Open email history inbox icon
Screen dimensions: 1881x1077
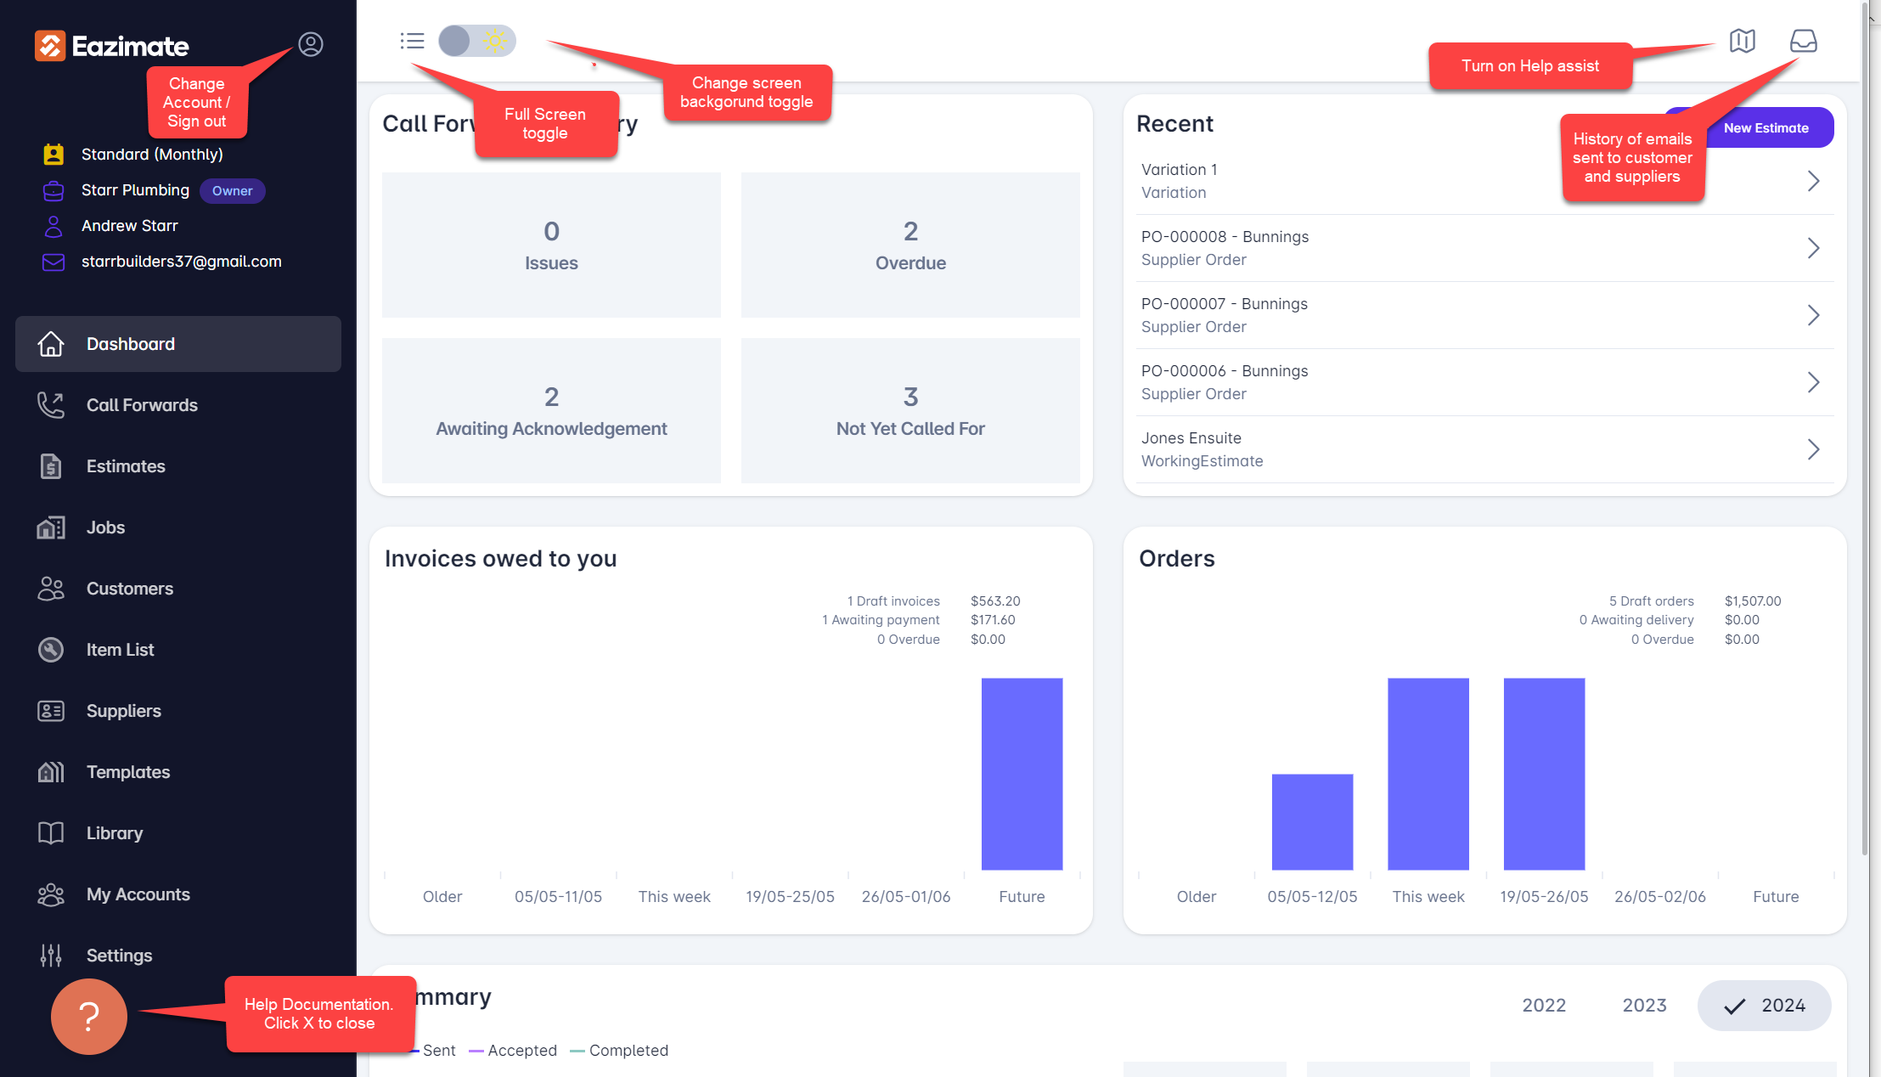[x=1803, y=41]
